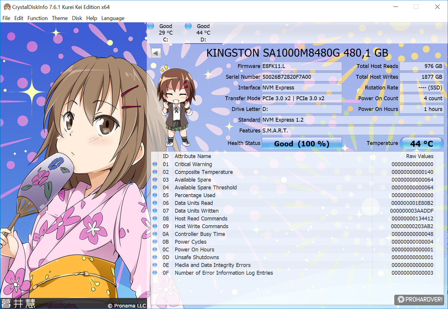Screen dimensions: 448x309
Task: Click the Interface field NVM Express
Action: pyautogui.click(x=302, y=88)
